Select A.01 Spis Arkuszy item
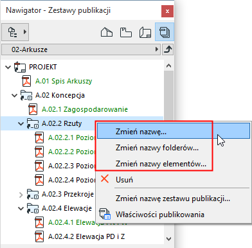 tap(64, 81)
